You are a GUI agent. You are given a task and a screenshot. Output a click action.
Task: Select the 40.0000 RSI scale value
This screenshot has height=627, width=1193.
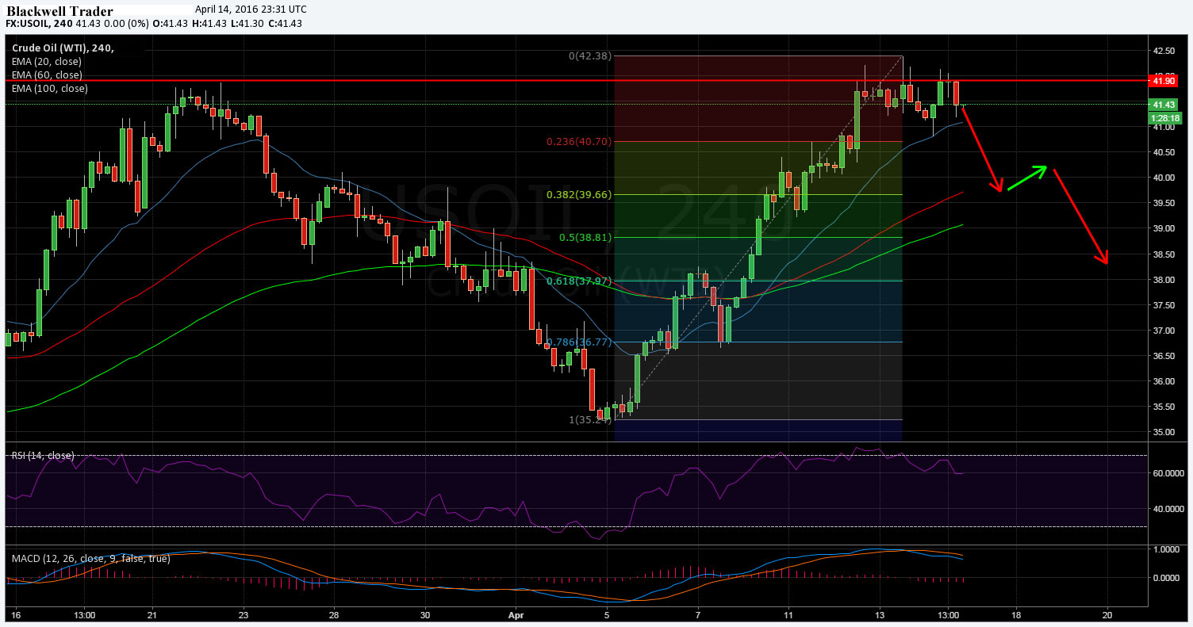click(1168, 509)
